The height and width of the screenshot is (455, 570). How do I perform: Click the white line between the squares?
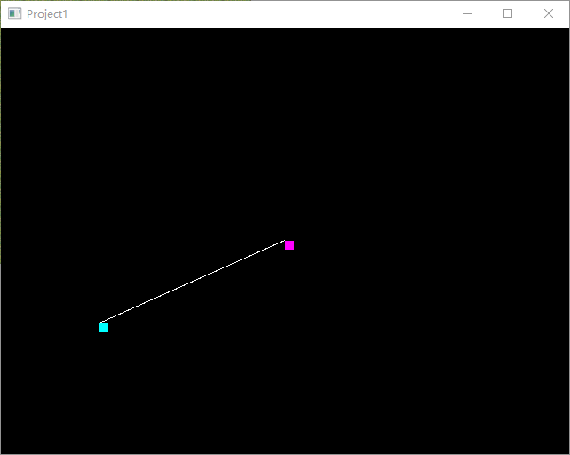(x=193, y=281)
